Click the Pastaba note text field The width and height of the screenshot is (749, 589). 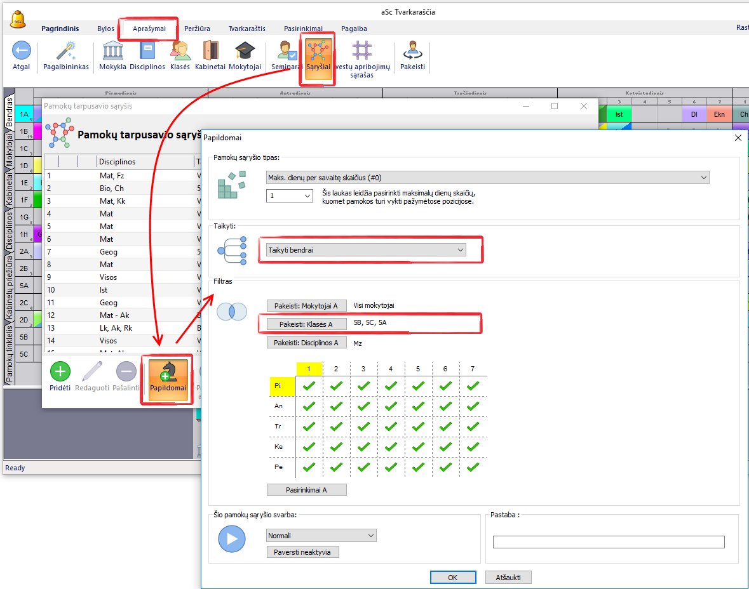click(608, 542)
